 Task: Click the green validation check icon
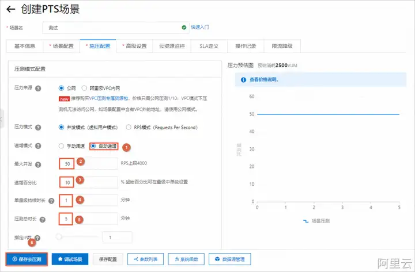[184, 28]
